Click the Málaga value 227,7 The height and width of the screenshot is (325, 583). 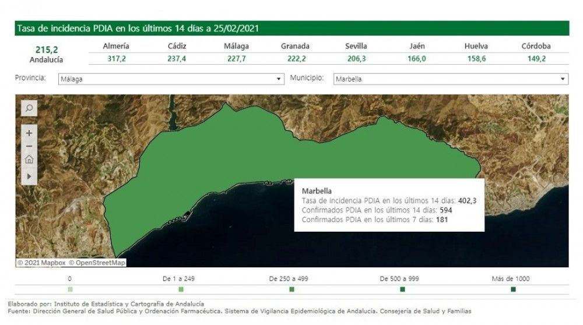(x=237, y=59)
